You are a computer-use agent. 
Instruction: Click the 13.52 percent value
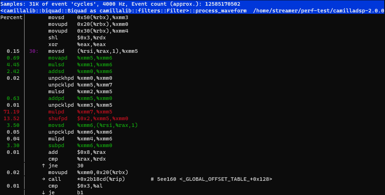point(11,118)
